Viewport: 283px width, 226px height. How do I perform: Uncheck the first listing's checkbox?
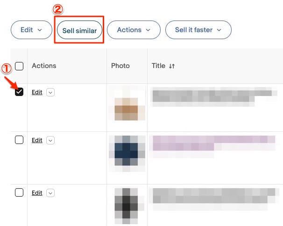point(19,92)
